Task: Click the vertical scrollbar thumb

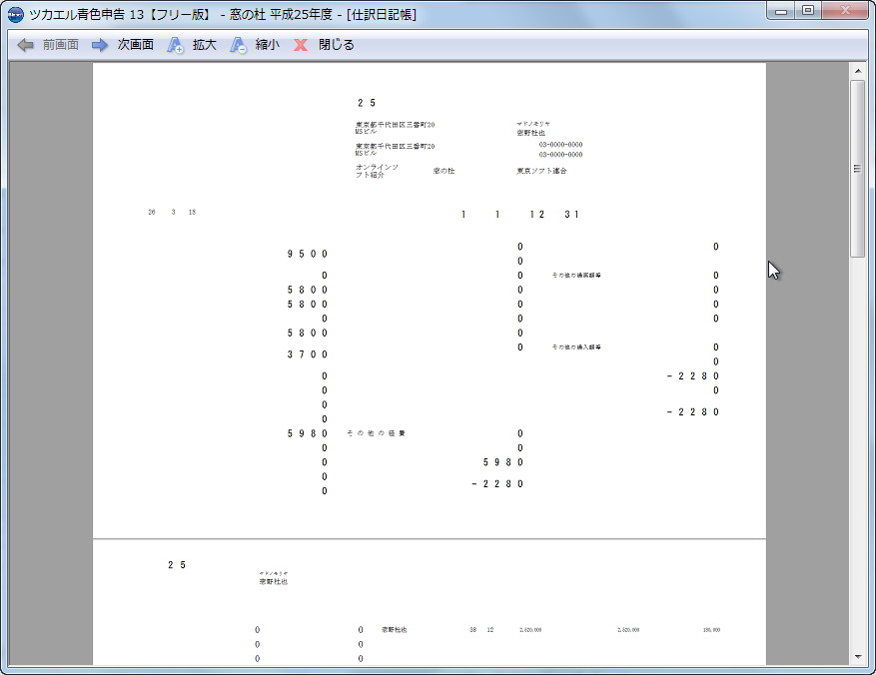Action: click(x=858, y=168)
